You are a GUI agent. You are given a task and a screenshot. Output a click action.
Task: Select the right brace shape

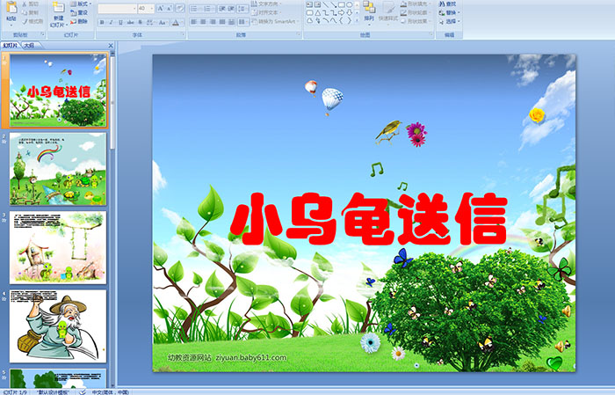(x=349, y=20)
